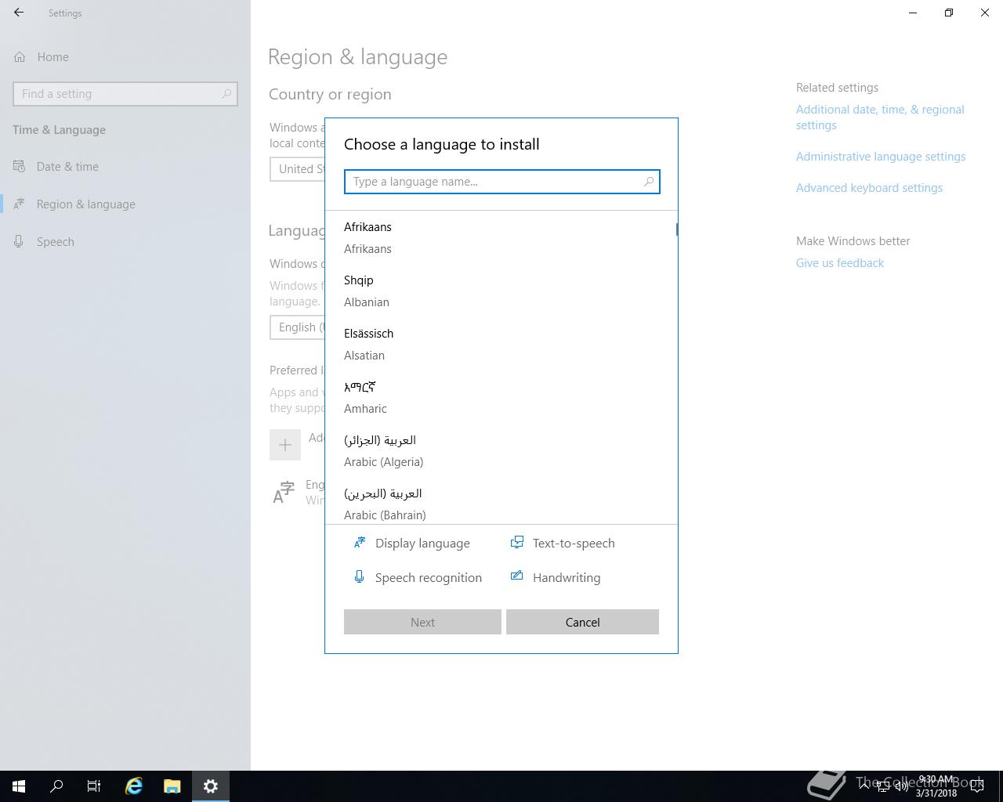Open the Speech settings page
This screenshot has height=802, width=1003.
(x=55, y=242)
